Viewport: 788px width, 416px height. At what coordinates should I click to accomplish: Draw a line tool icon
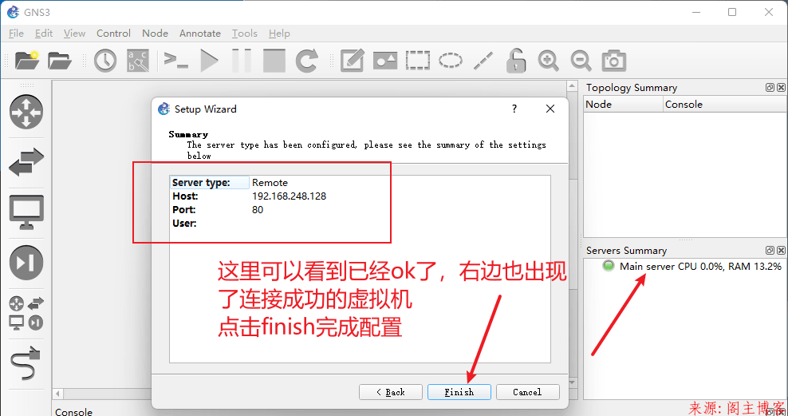pyautogui.click(x=483, y=61)
